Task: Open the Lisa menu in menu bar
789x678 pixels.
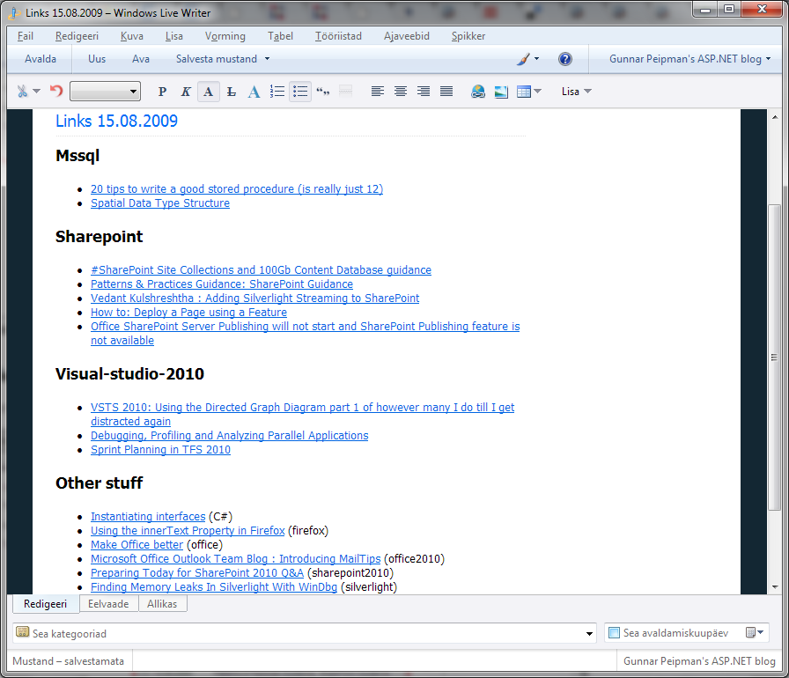Action: (x=174, y=36)
